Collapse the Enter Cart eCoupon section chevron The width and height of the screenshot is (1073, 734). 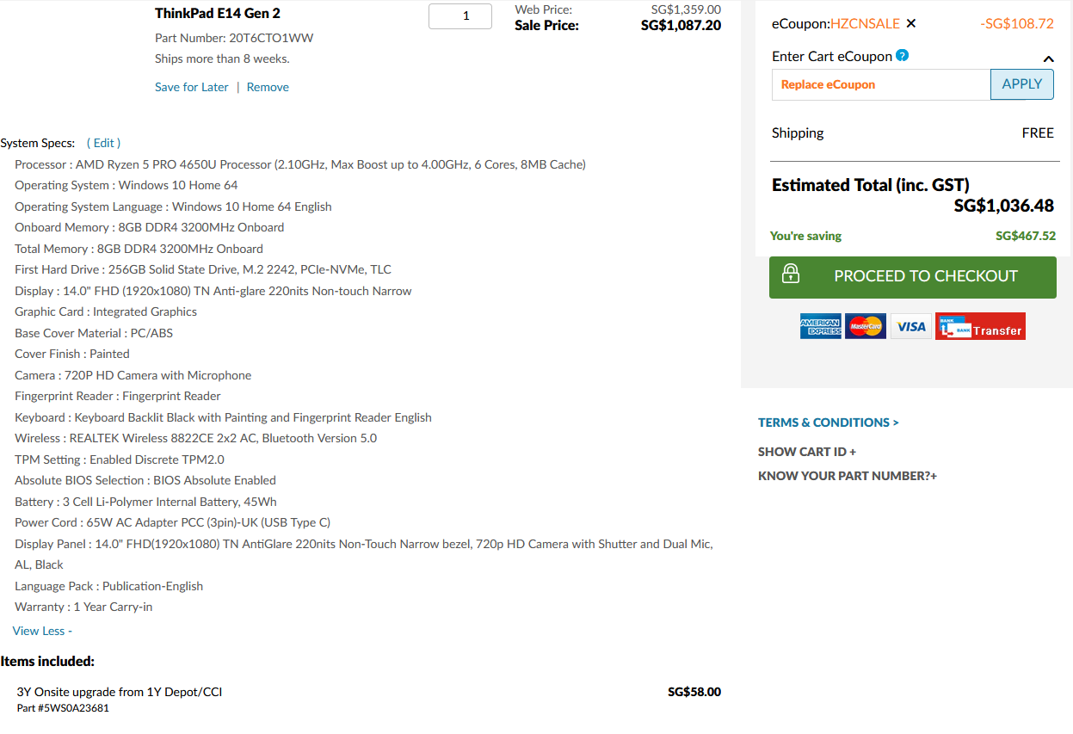[x=1048, y=59]
